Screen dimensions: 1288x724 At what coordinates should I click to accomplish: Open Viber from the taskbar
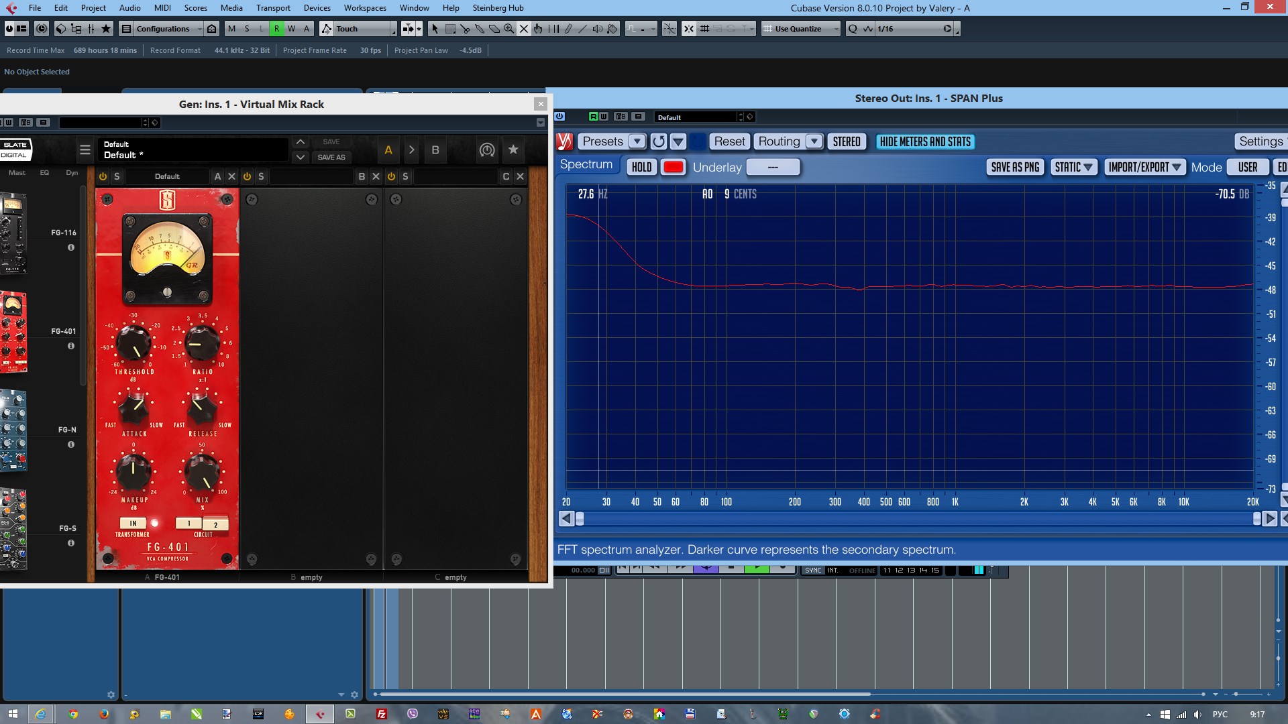click(x=413, y=714)
